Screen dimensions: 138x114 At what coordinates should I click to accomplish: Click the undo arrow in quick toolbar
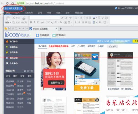click(x=20, y=28)
